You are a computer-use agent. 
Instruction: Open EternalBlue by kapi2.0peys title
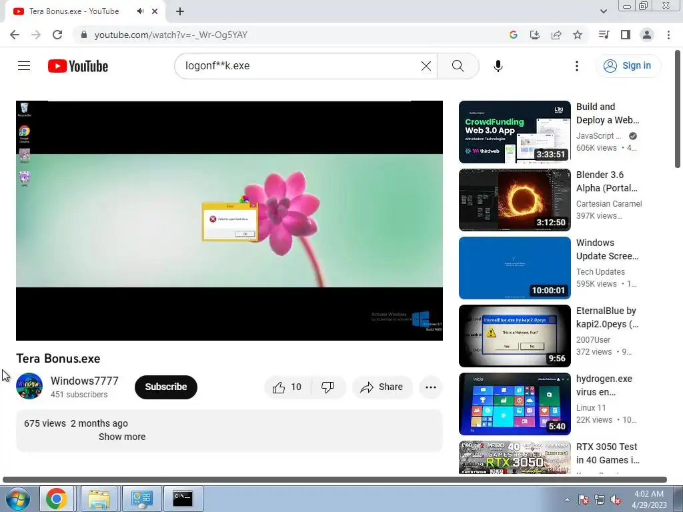[x=607, y=317]
